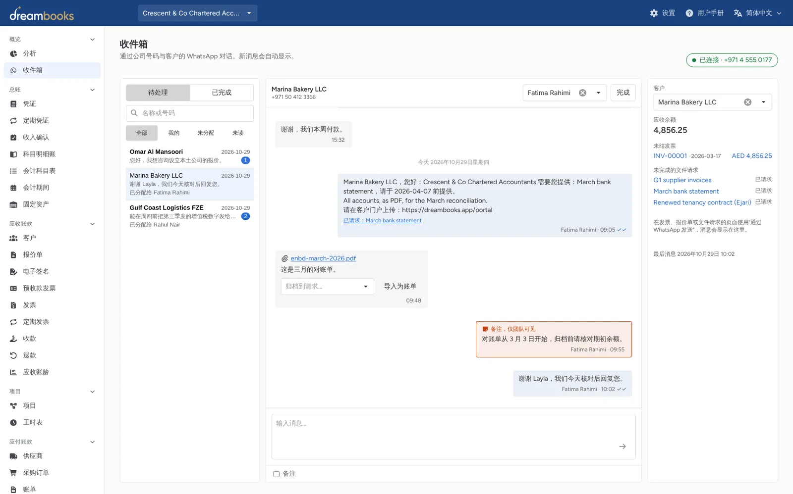Open 用户手册 help manual
Image resolution: width=793 pixels, height=494 pixels.
(x=704, y=13)
